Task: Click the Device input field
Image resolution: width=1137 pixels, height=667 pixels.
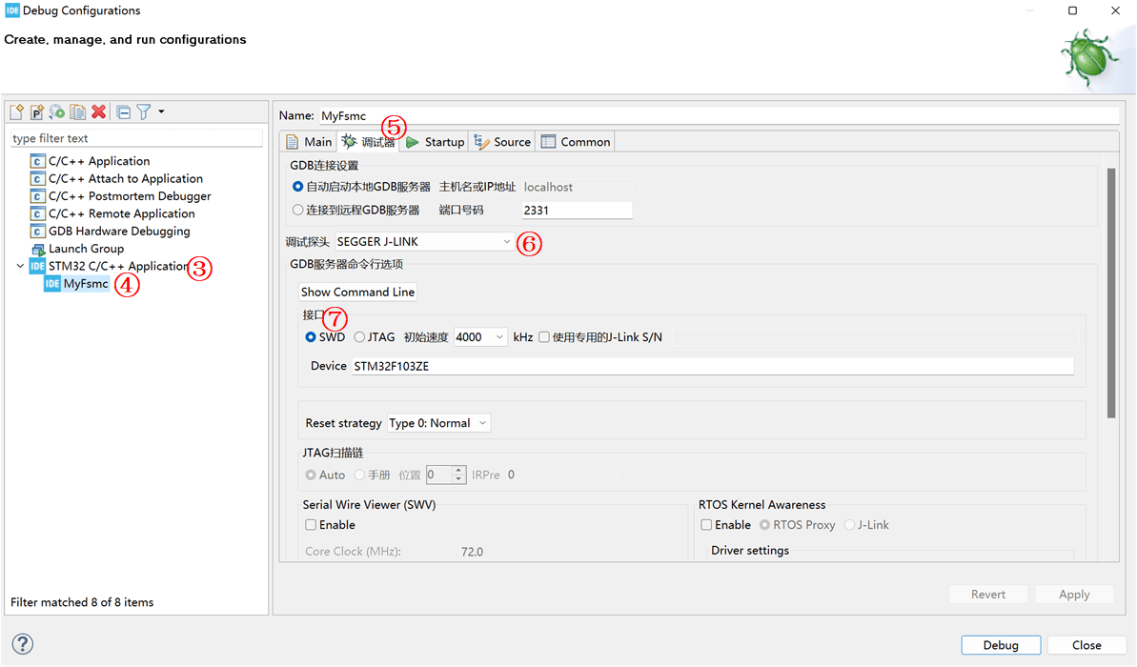Action: 712,366
